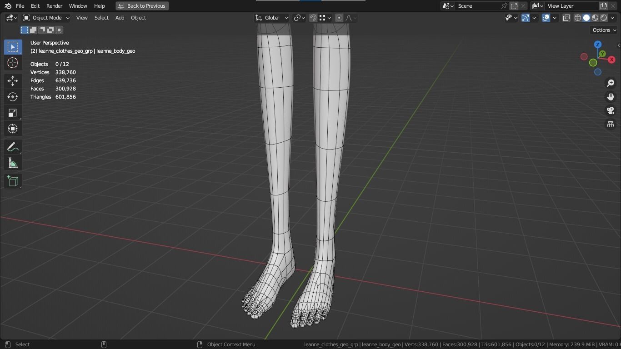Viewport: 621px width, 349px height.
Task: Toggle X-Ray mode
Action: tap(566, 18)
